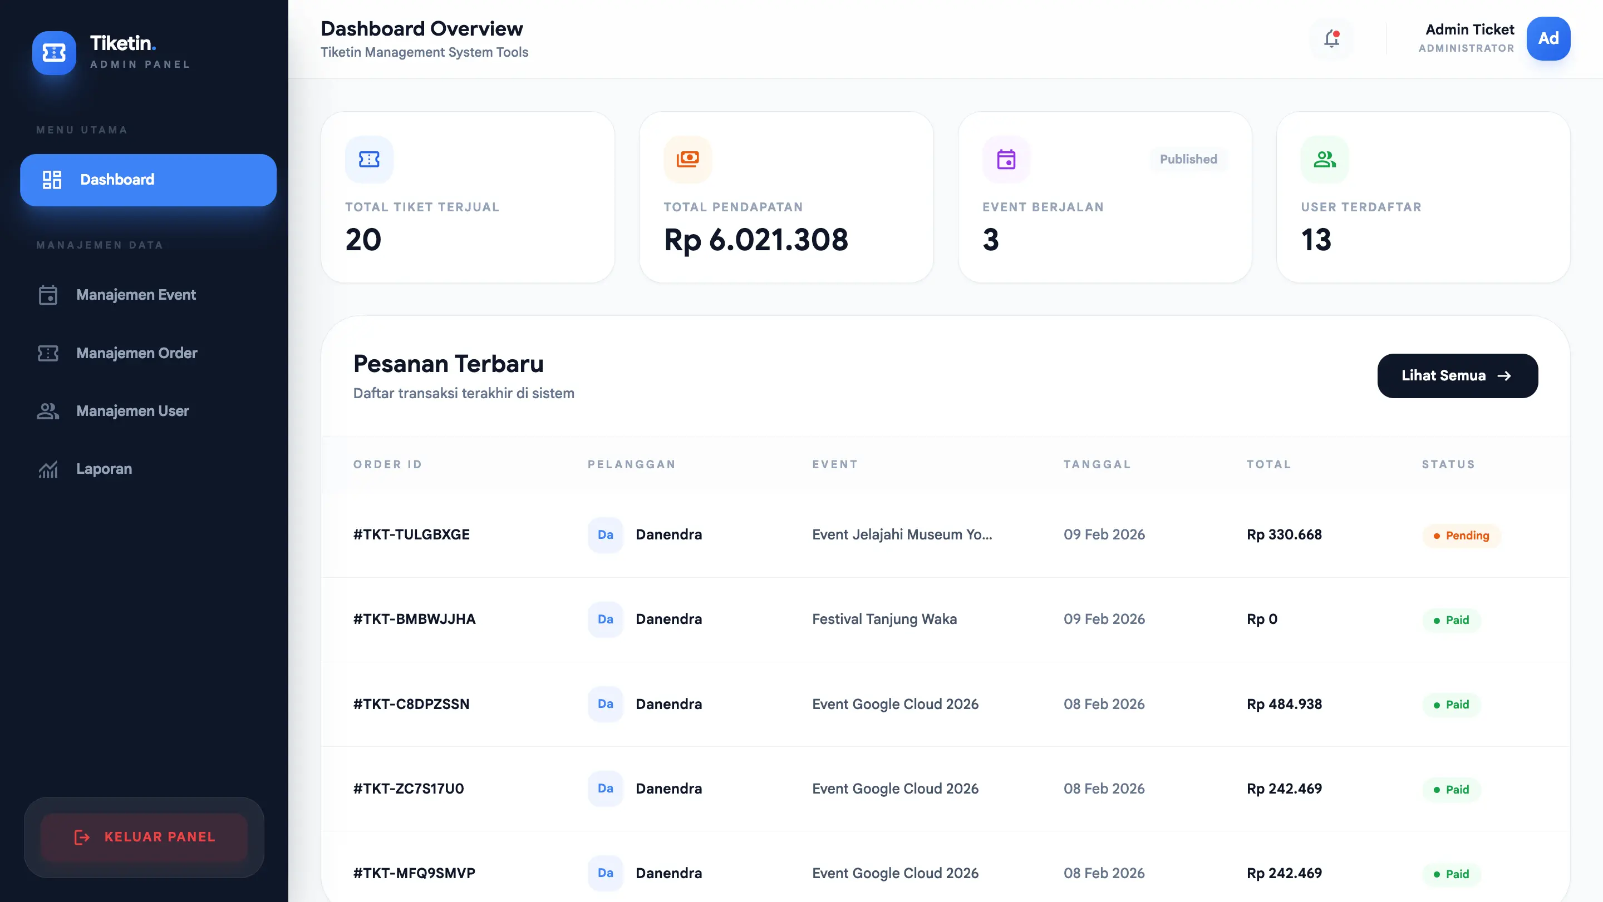Click the Keluar Panel logout button
Screen dimensions: 1603x902
[144, 837]
